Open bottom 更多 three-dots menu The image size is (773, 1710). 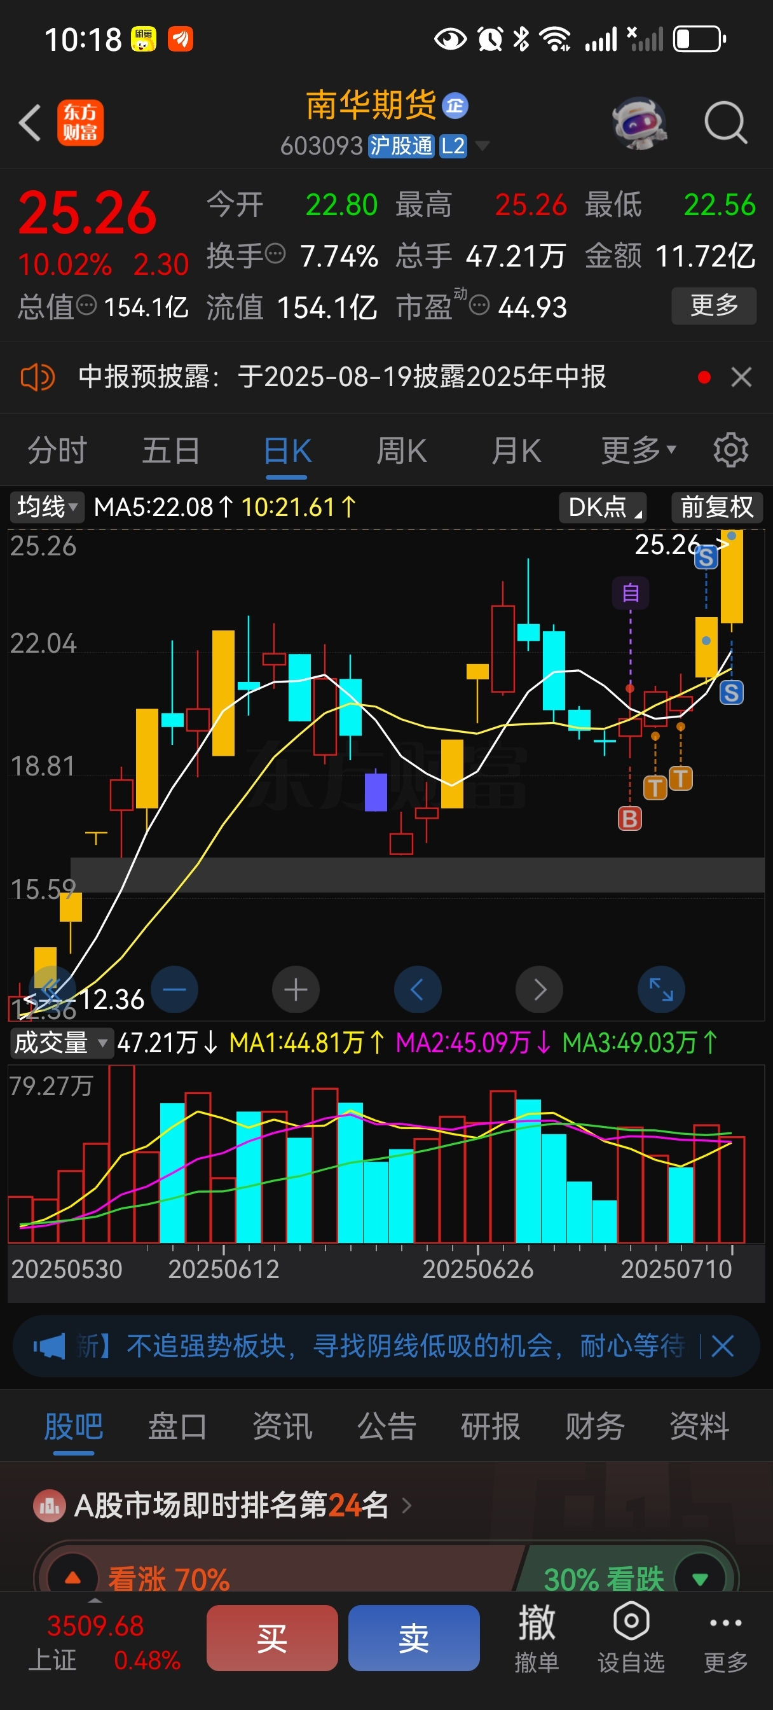(x=725, y=1642)
